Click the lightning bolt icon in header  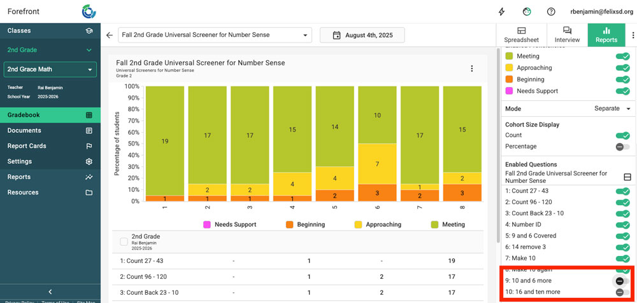[502, 11]
